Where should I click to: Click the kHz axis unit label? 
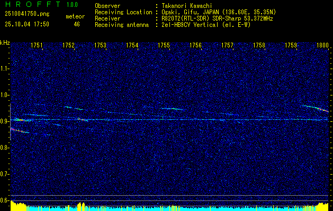5,43
